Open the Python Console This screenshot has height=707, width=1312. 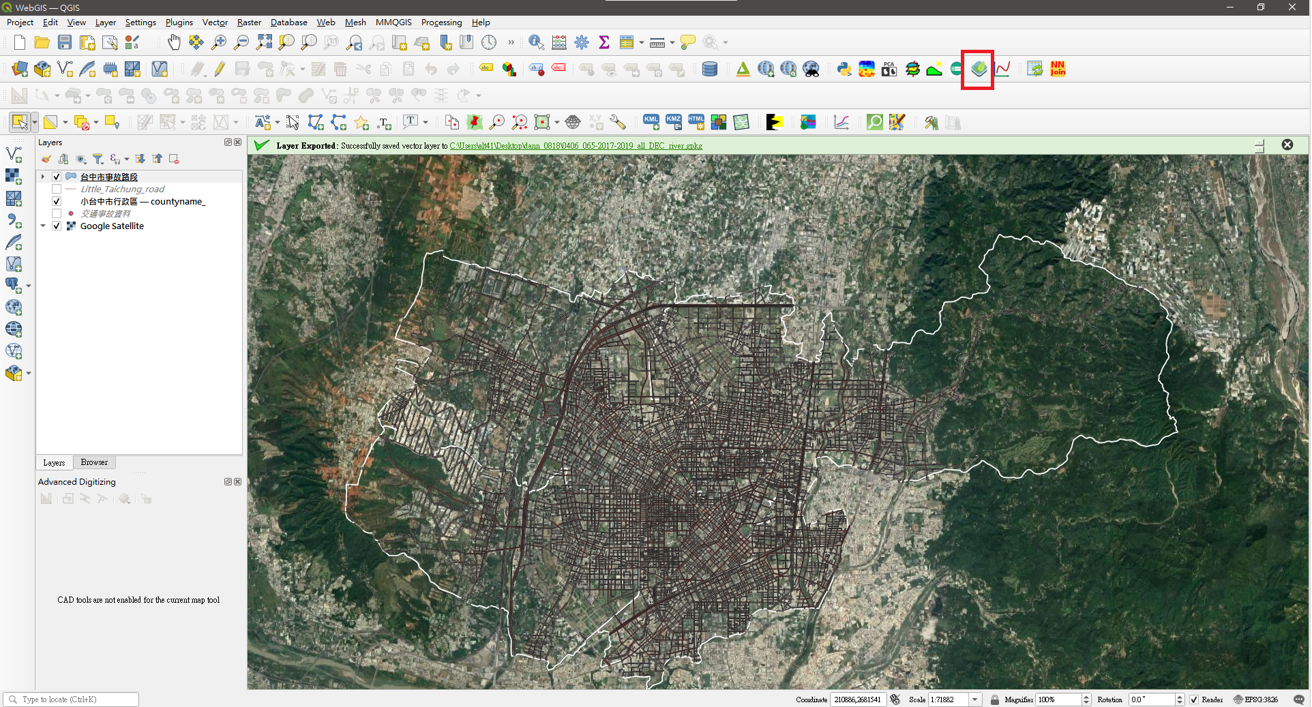pos(844,69)
